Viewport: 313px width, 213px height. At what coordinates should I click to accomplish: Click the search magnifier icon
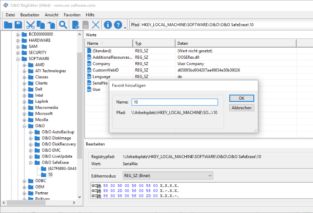[x=63, y=25]
